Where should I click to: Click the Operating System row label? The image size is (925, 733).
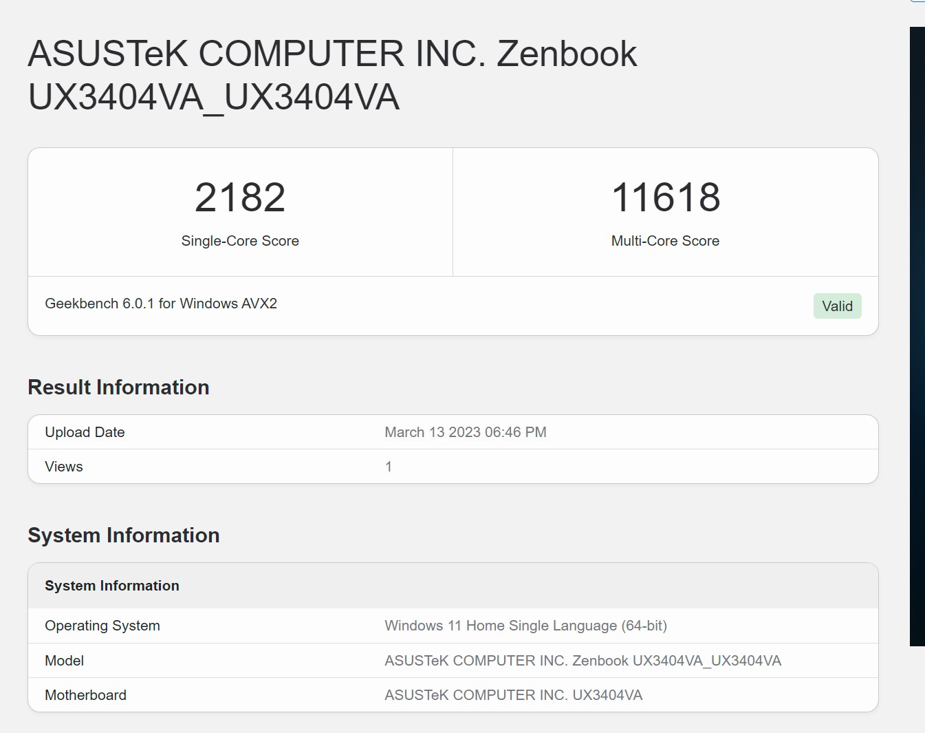point(102,626)
